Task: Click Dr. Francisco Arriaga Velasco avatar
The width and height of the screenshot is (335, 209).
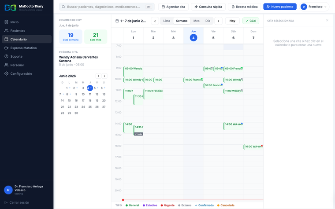Action: (x=8, y=190)
